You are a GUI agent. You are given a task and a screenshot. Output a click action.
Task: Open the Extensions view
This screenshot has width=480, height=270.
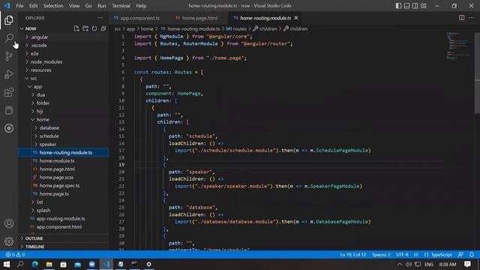click(x=9, y=92)
